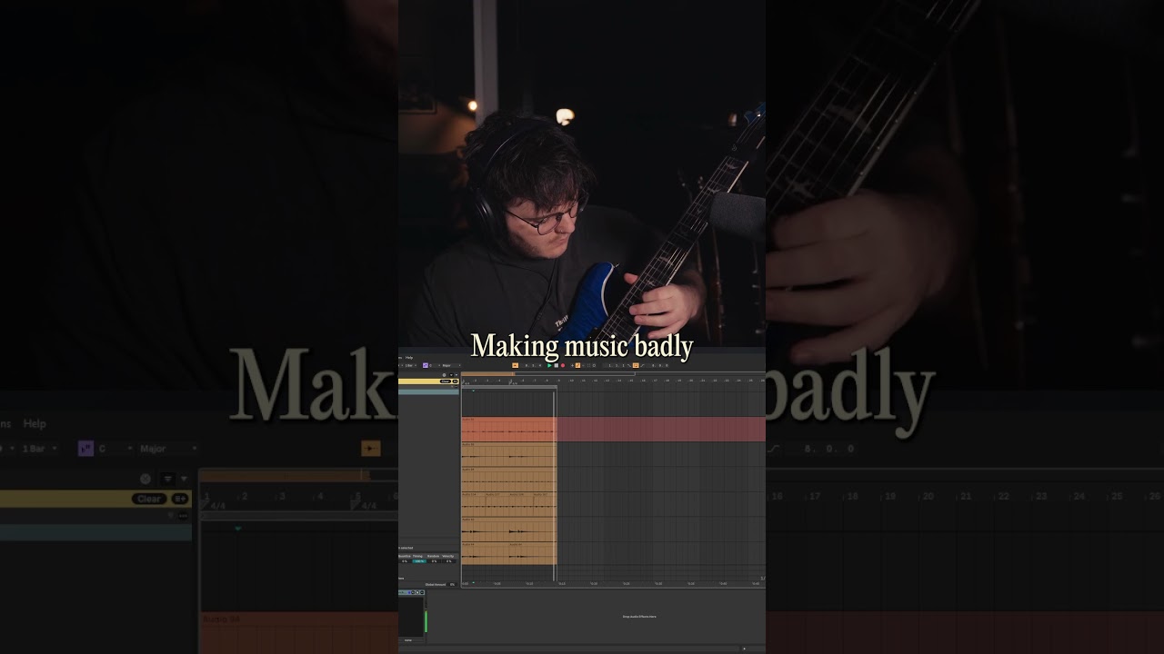Select the Audio 59 clip
Image resolution: width=1164 pixels, height=654 pixels.
pyautogui.click(x=509, y=480)
